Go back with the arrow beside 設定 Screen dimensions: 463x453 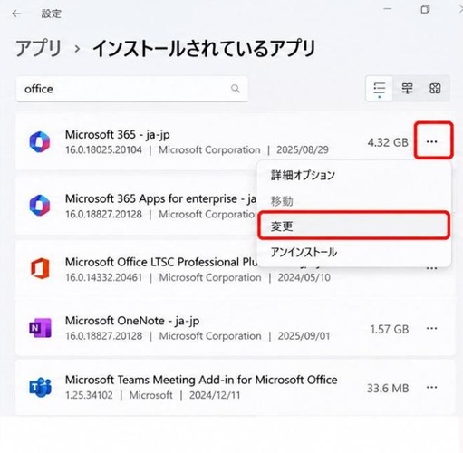tap(16, 14)
